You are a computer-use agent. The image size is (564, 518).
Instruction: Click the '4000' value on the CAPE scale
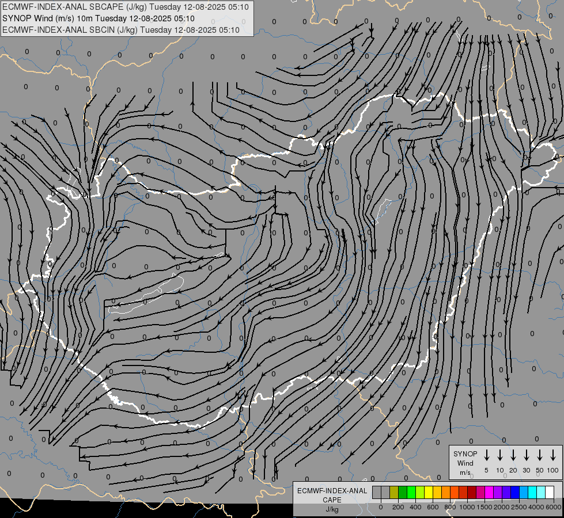(x=536, y=507)
